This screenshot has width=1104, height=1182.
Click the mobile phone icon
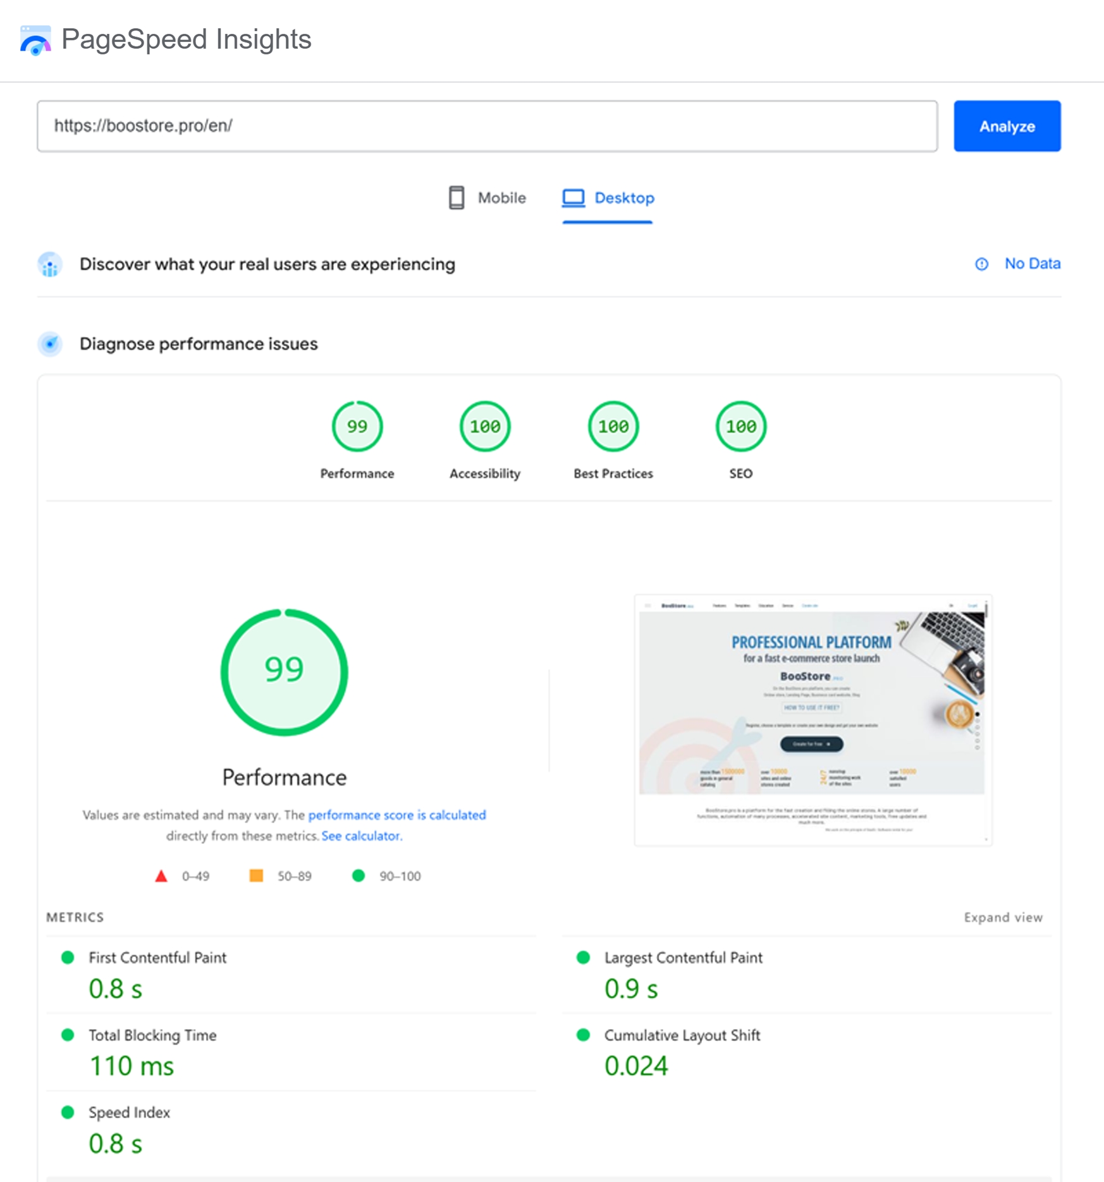(456, 198)
